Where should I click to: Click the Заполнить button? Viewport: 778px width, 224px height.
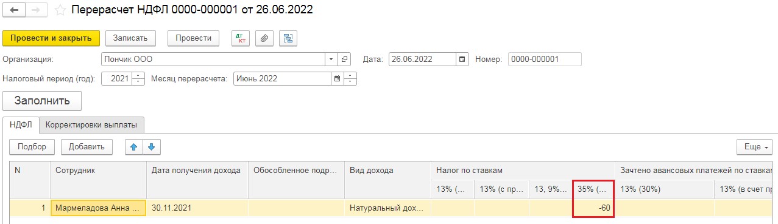(x=42, y=101)
